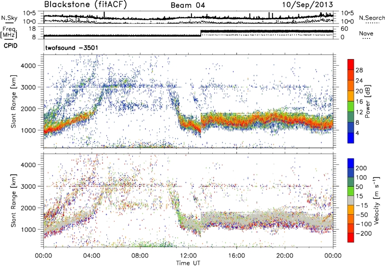Pick the bright blue bottom Power colorbar segment

click(351, 138)
